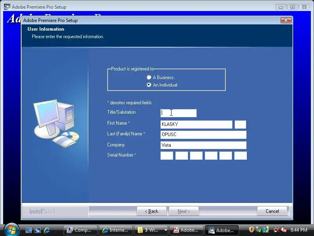Click the second Serial Number box
Viewport: 314px width, 236px height.
[182, 155]
